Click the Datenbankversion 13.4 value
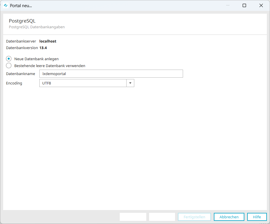Image resolution: width=270 pixels, height=224 pixels. click(43, 48)
